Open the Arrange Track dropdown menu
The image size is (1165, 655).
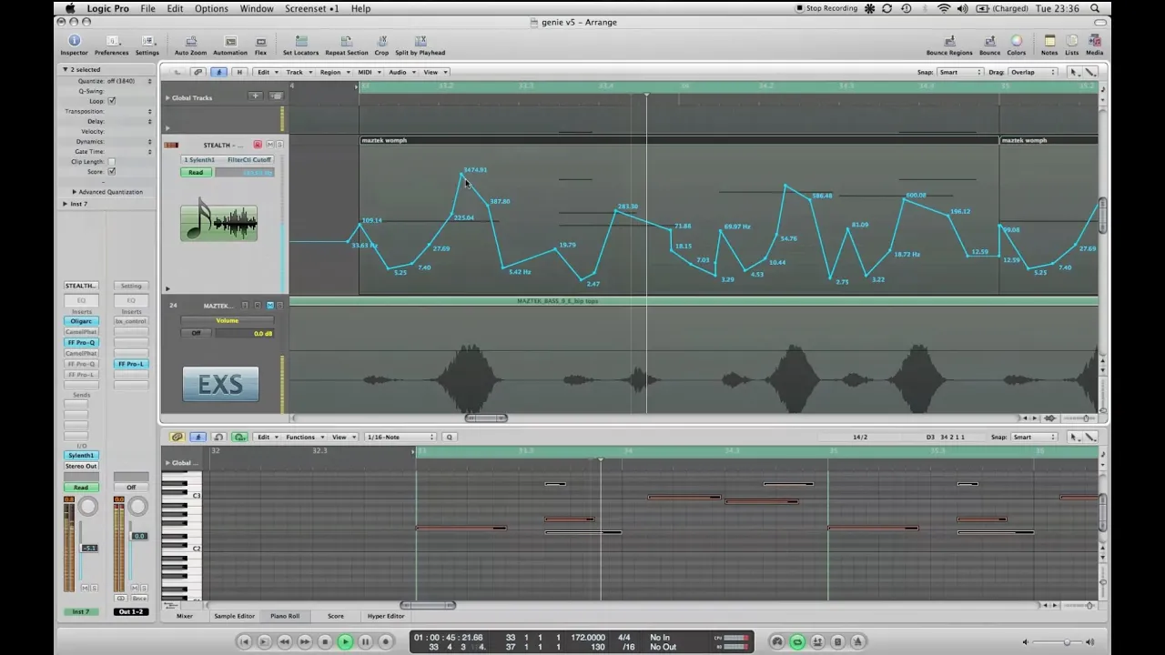pos(298,72)
